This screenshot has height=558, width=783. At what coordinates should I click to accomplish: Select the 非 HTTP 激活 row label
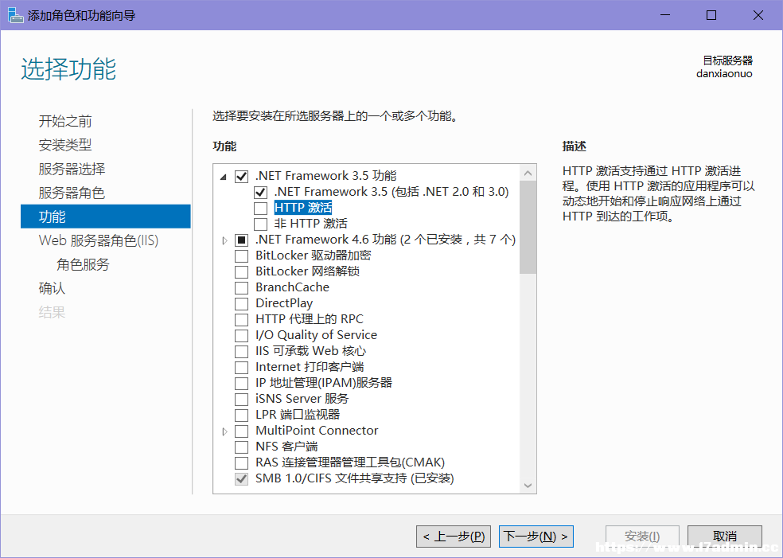coord(310,224)
